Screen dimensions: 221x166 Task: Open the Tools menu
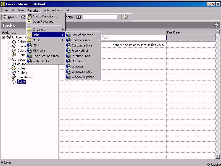point(46,10)
